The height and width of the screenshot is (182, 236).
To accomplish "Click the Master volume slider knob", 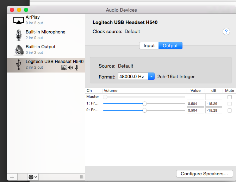I will pos(105,97).
